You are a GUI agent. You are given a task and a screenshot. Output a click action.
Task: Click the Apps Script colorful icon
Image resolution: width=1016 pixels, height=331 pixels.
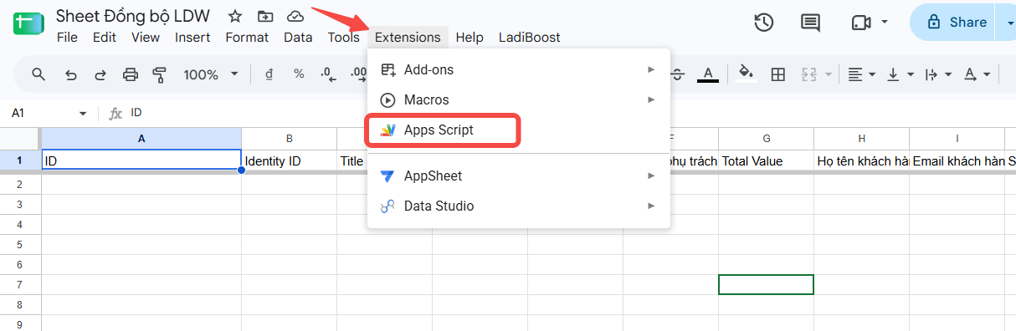pyautogui.click(x=387, y=130)
